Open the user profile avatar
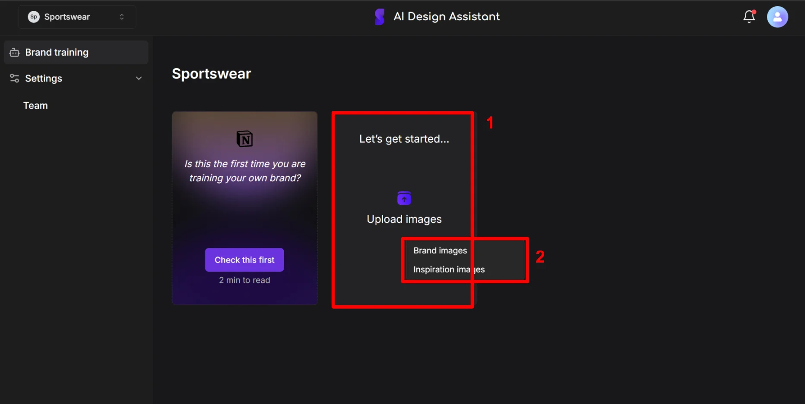 (x=777, y=17)
